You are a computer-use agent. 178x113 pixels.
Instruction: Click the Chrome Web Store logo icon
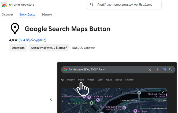[4, 5]
